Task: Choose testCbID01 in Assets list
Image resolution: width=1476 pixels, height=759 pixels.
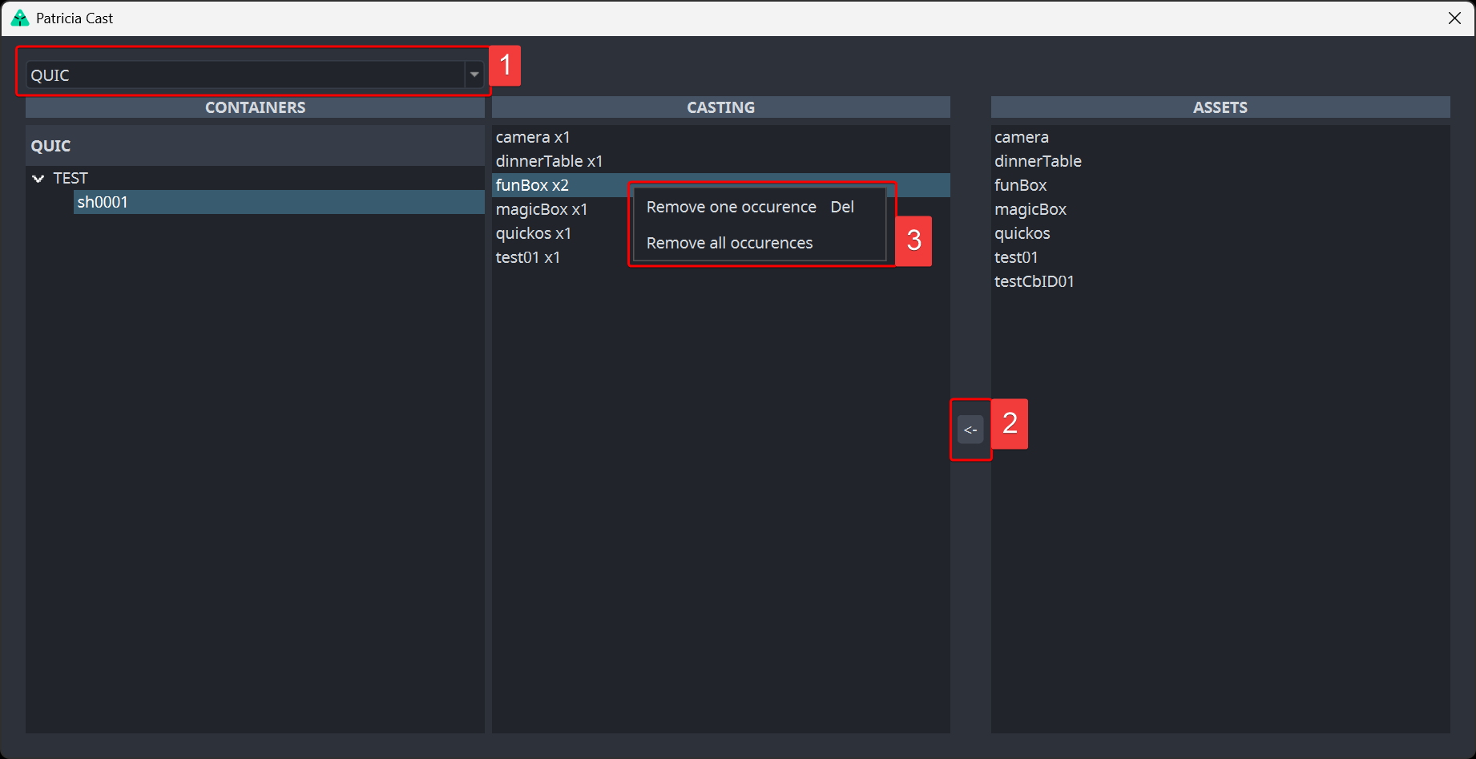Action: click(1034, 281)
